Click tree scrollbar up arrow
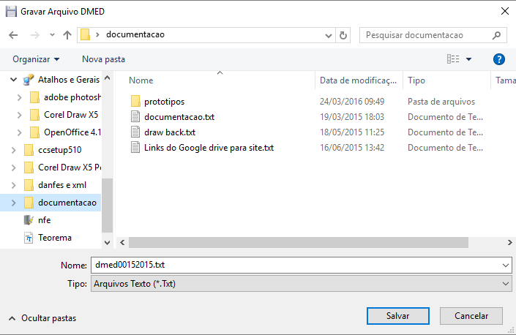Viewport: 516px width, 335px height. [107, 78]
